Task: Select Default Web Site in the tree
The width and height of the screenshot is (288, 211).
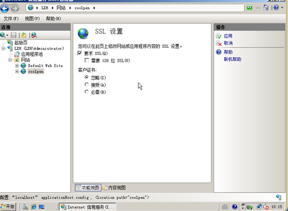Action: (x=46, y=66)
